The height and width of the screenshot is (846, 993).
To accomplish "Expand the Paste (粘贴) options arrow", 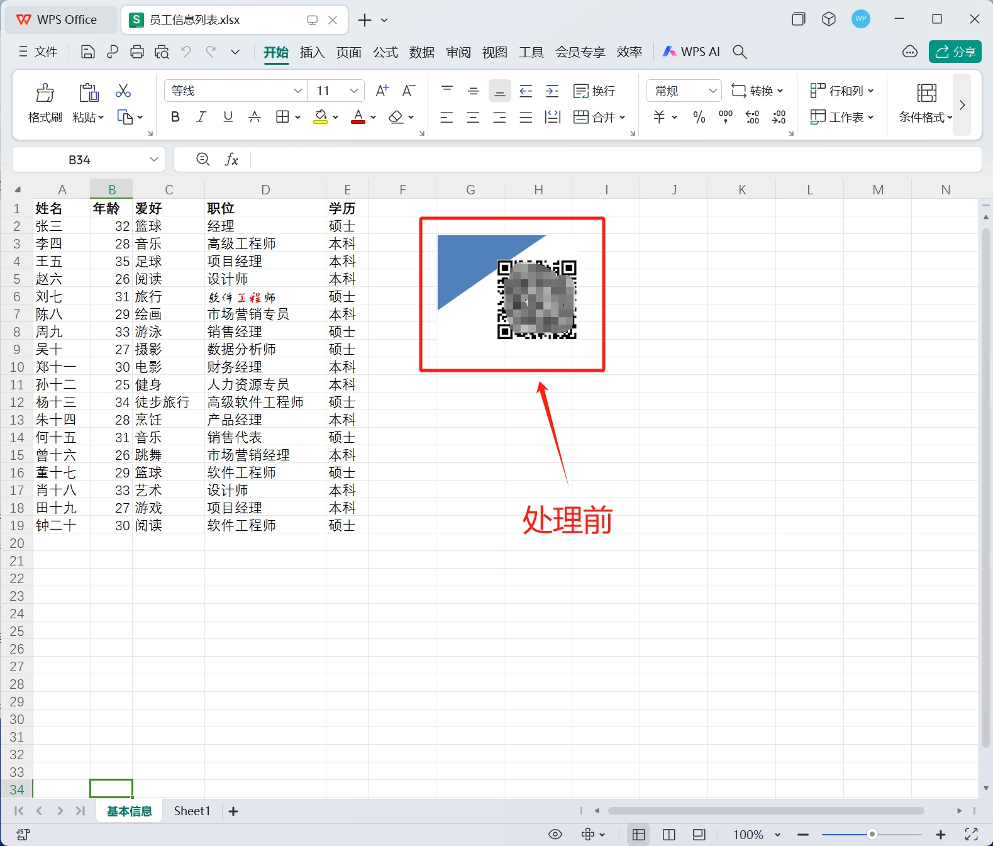I will click(101, 118).
